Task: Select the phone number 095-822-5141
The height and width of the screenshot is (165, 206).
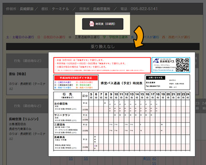Action: [x=144, y=9]
